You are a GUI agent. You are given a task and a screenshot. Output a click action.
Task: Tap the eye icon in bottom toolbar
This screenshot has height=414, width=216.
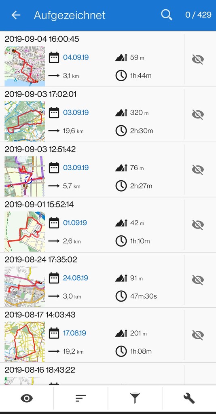tap(27, 398)
